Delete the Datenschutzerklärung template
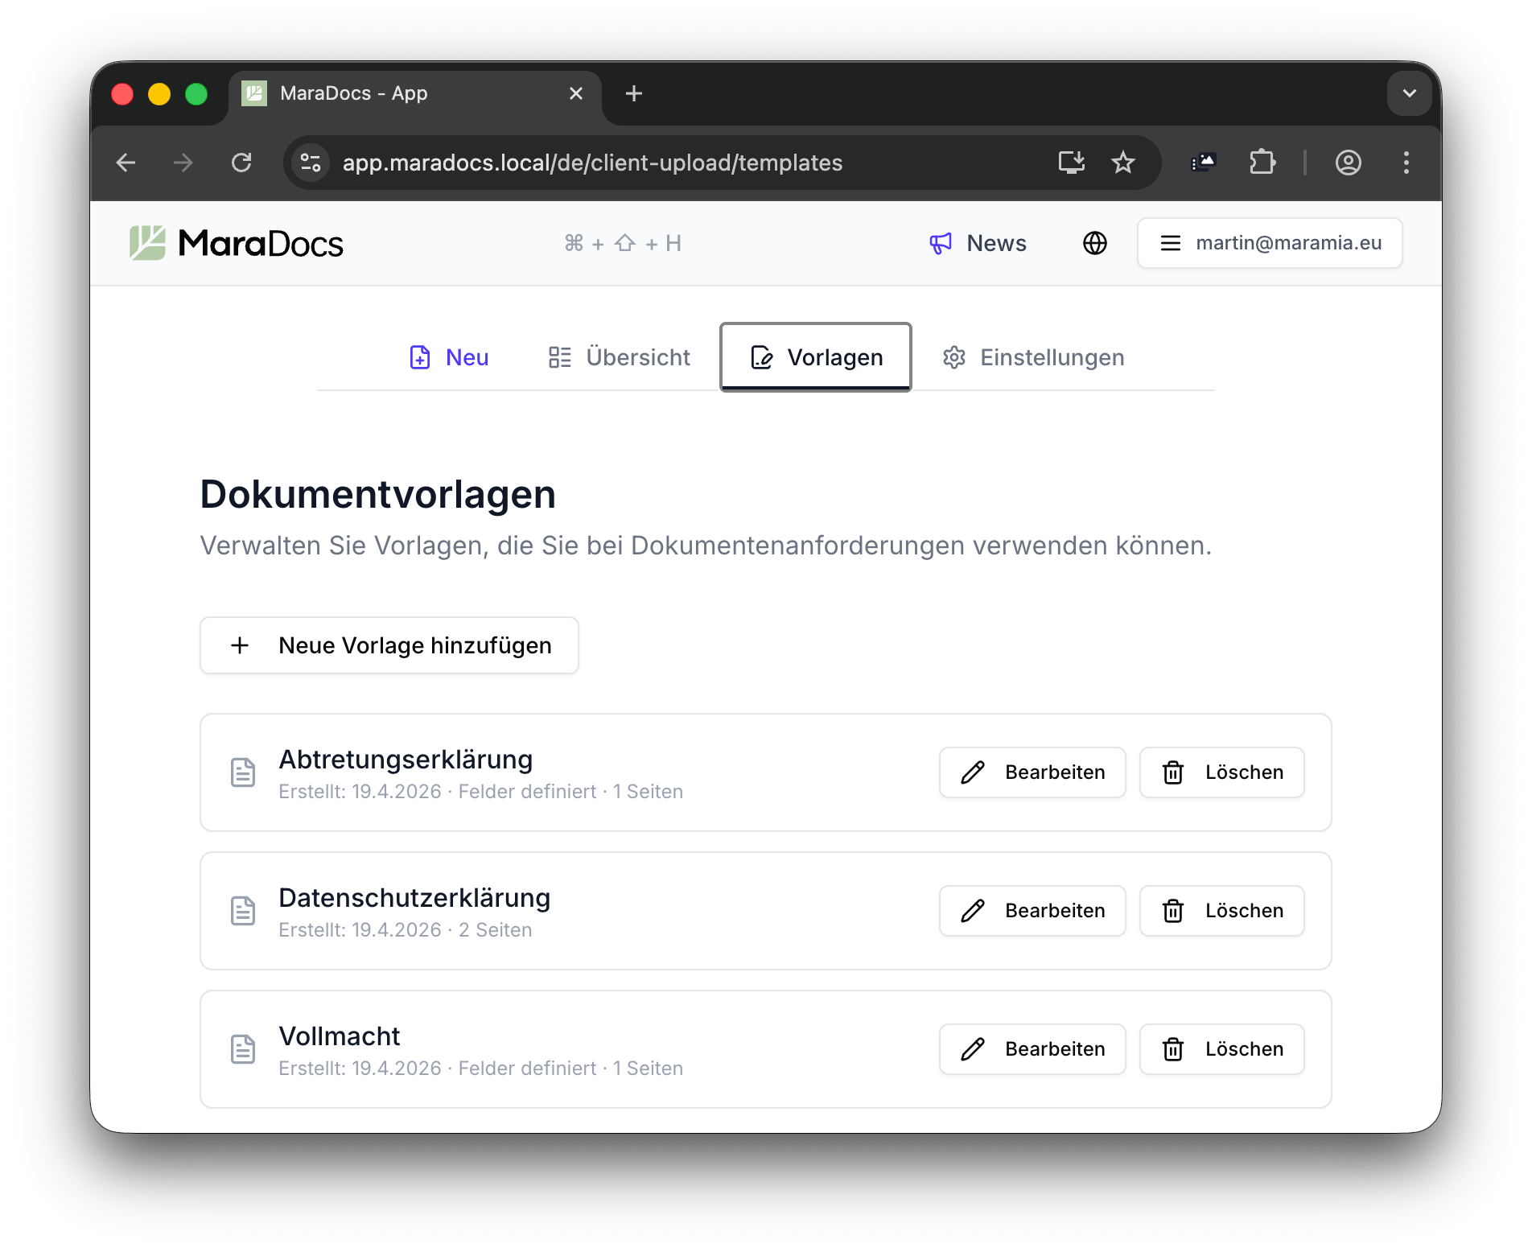The height and width of the screenshot is (1252, 1532). pos(1222,911)
